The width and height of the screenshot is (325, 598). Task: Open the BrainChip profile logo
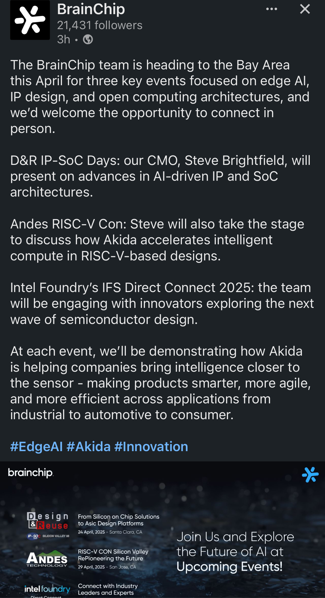(30, 20)
